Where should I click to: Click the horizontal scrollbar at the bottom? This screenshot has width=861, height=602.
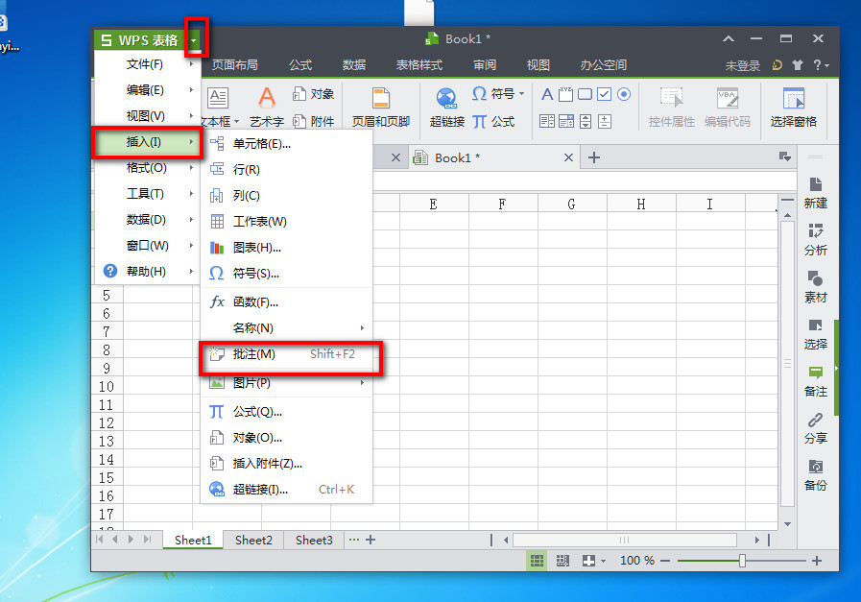pyautogui.click(x=625, y=541)
